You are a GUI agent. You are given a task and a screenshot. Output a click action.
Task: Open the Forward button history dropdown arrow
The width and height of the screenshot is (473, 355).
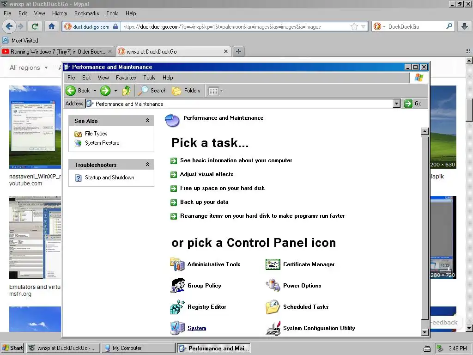115,91
